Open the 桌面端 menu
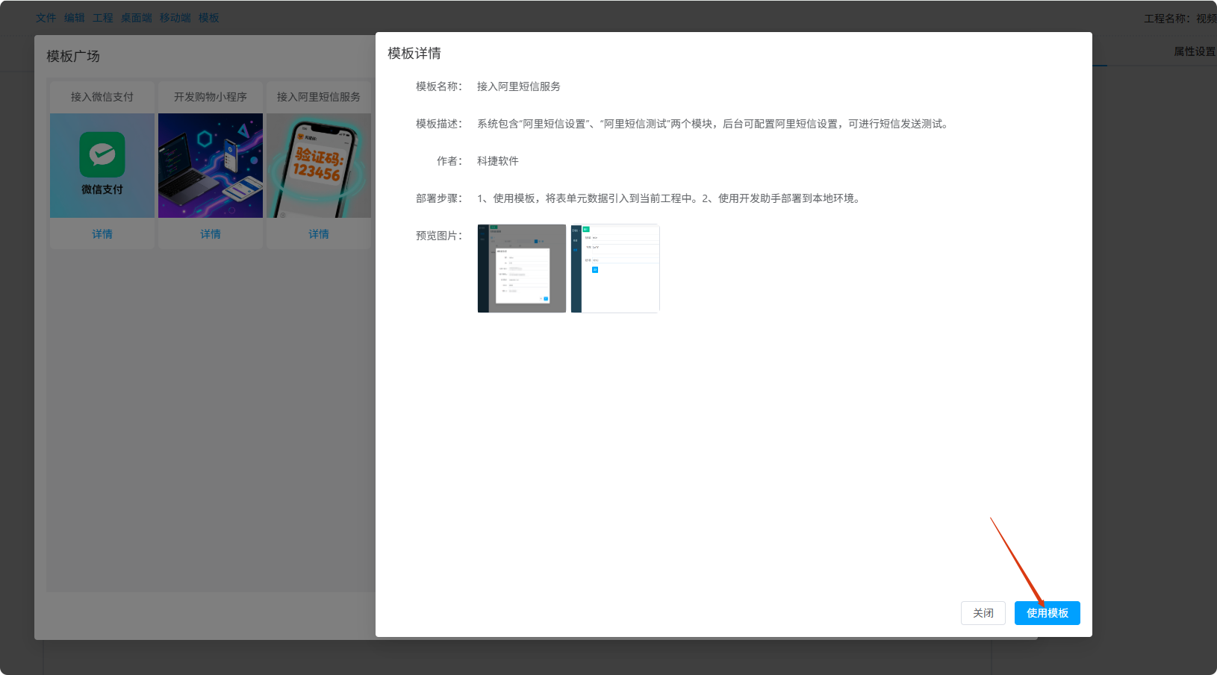 coord(137,18)
